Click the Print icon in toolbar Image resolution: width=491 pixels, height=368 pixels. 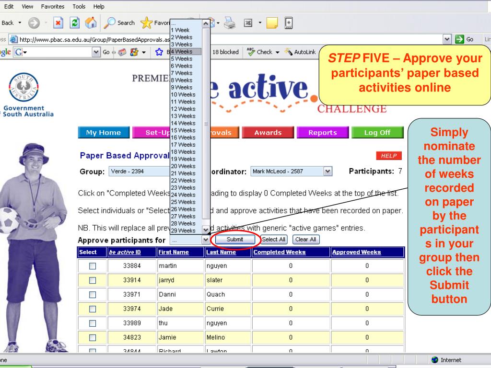tap(230, 23)
